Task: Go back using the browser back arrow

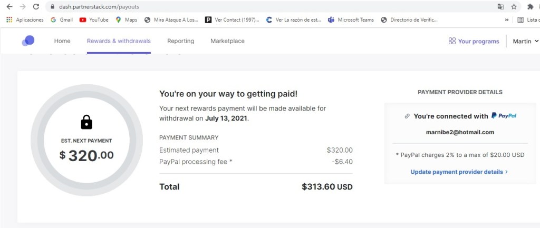Action: 9,7
